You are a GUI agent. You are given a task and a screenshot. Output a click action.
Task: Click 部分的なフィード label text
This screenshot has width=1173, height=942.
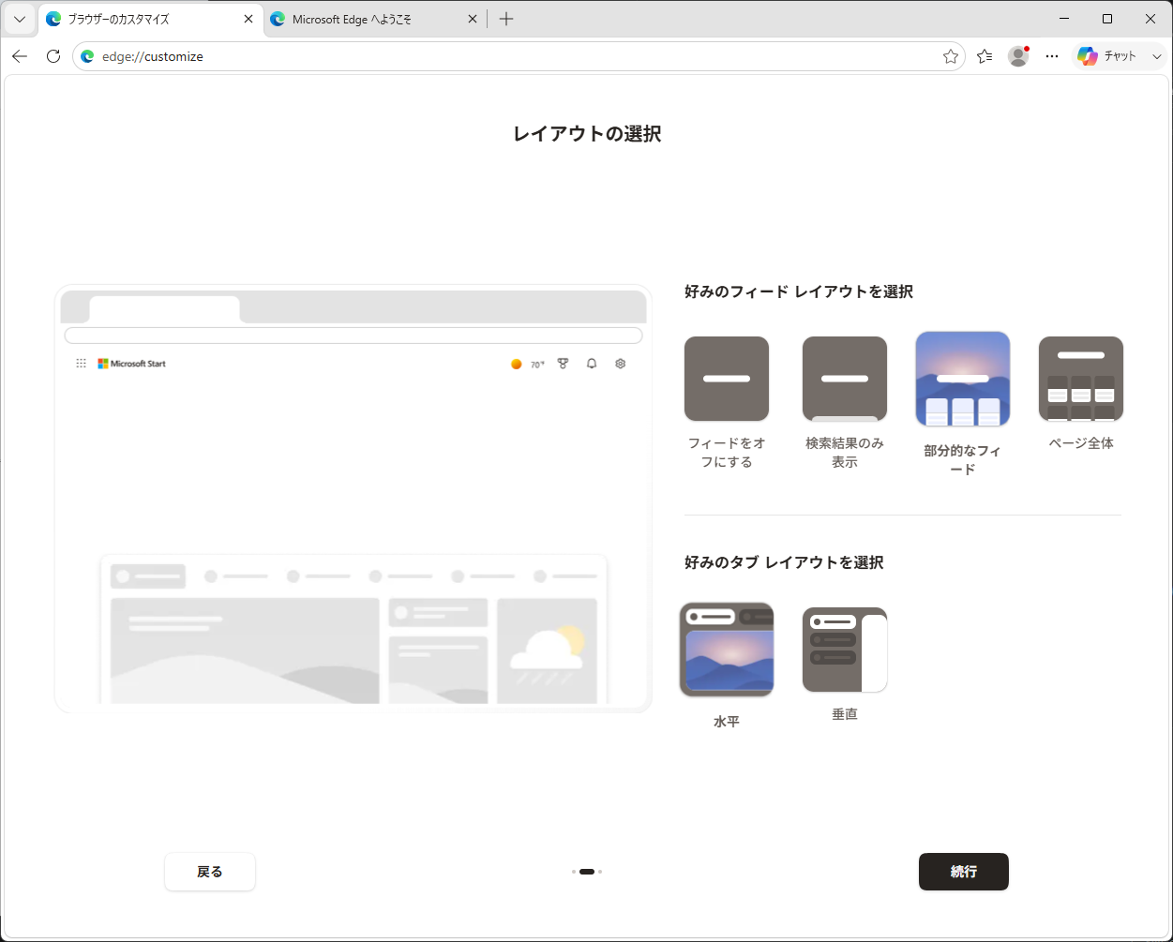[x=963, y=460]
